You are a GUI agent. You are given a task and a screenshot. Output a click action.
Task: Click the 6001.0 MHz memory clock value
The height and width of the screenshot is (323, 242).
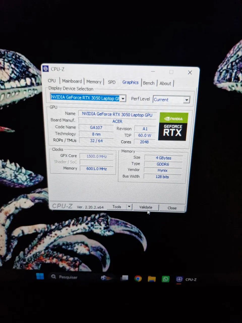pyautogui.click(x=97, y=169)
